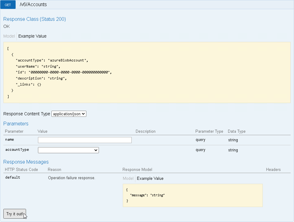The image size is (294, 222).
Task: Show the Model tab in Response Messages
Action: [x=128, y=178]
